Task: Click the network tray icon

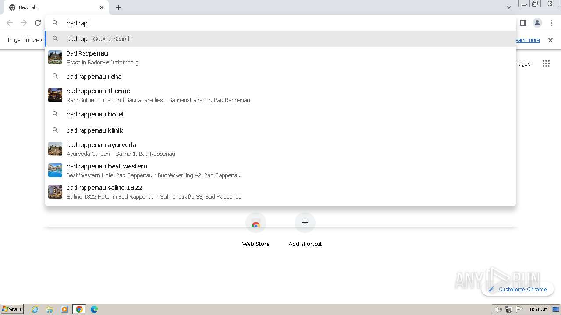Action: [x=509, y=309]
